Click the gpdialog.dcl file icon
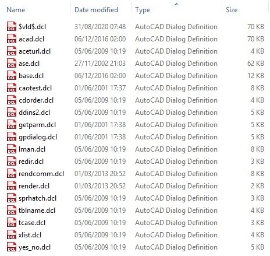This screenshot has height=256, width=270. pyautogui.click(x=12, y=136)
